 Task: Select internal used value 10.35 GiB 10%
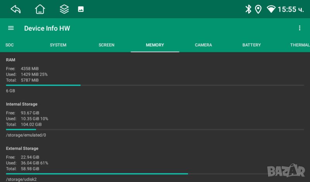[34, 119]
